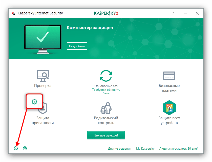Launch the Проверка scan icon
This screenshot has height=162, width=212.
coord(43,76)
